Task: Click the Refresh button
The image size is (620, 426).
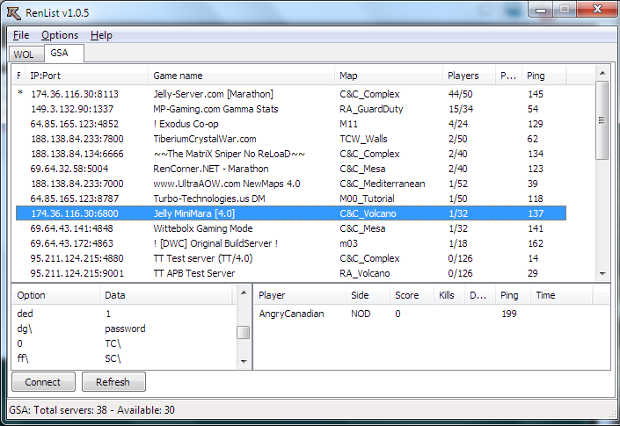Action: (x=113, y=382)
